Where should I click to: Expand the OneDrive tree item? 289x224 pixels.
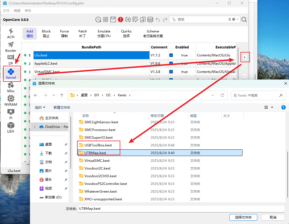(x=34, y=127)
